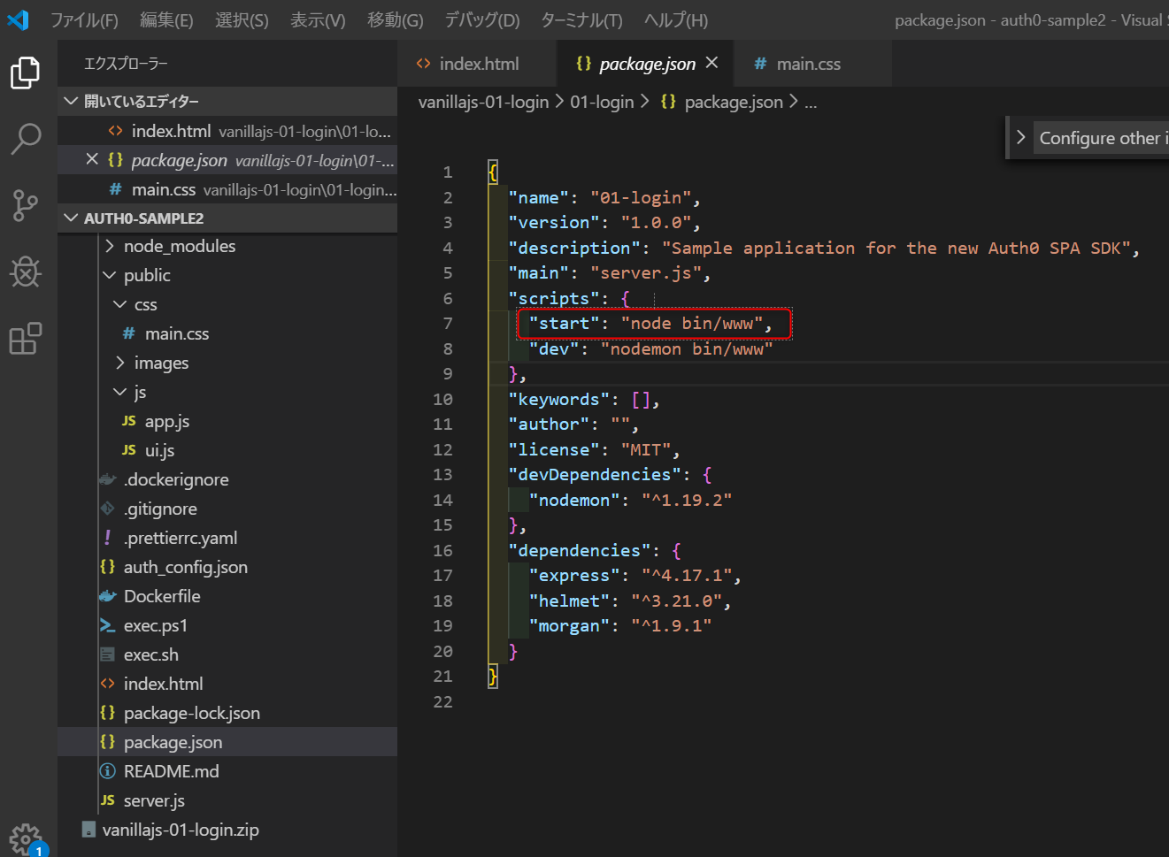Expand the images folder
The width and height of the screenshot is (1169, 857).
pyautogui.click(x=121, y=363)
